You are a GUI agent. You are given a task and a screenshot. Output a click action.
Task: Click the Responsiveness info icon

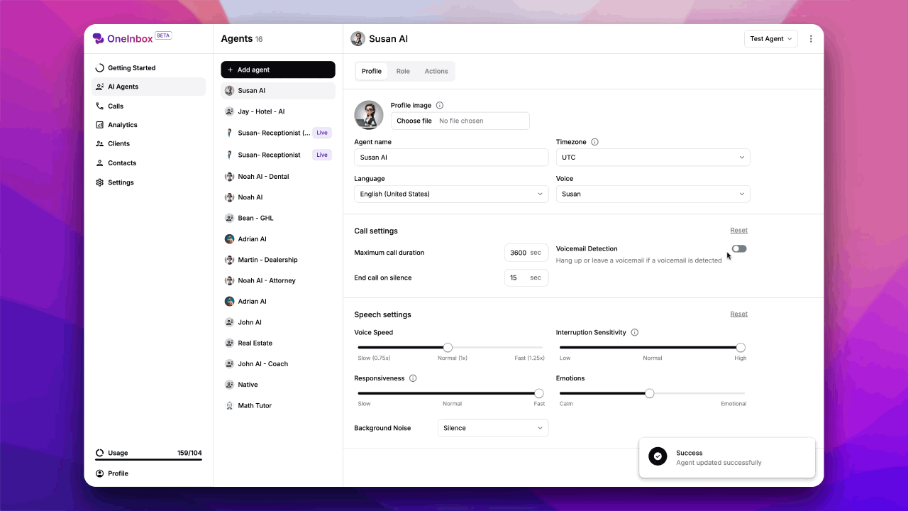point(413,378)
